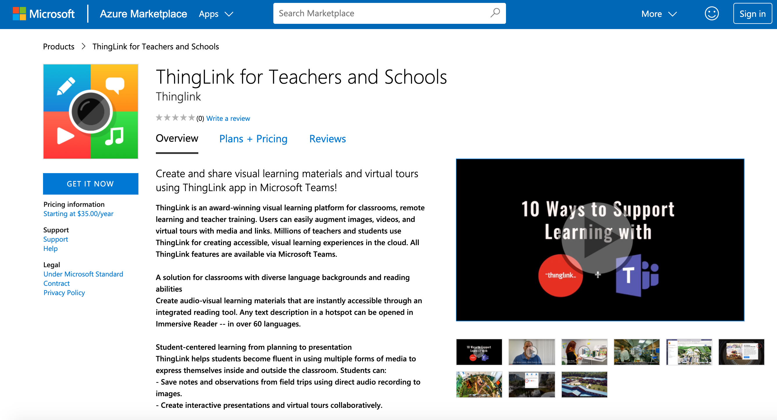
Task: Open the Reviews tab
Action: (327, 139)
